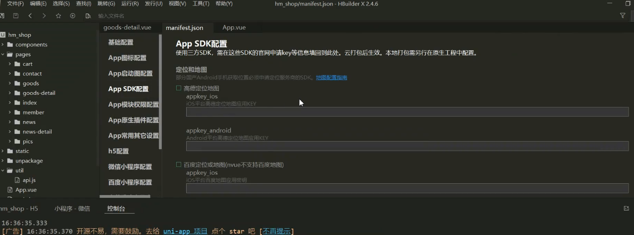Expand the index folder arrow

coord(10,103)
